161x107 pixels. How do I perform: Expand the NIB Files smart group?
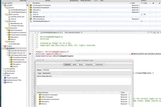point(3,82)
